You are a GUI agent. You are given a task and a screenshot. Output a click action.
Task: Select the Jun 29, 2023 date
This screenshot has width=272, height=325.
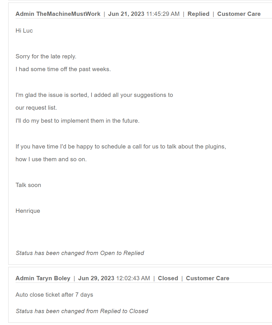pyautogui.click(x=96, y=278)
